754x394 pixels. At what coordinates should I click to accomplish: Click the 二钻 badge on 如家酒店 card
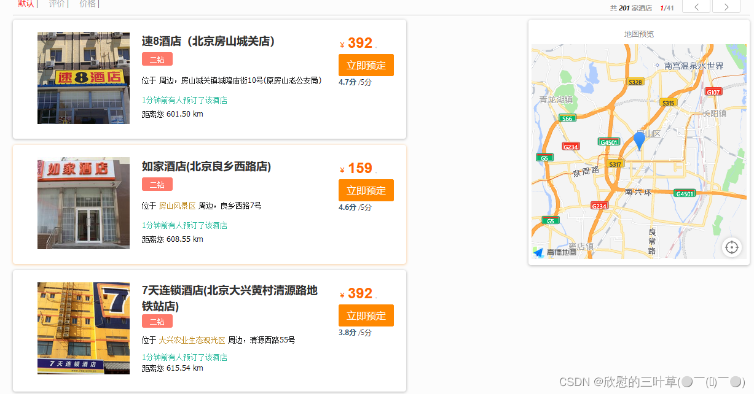(x=157, y=184)
